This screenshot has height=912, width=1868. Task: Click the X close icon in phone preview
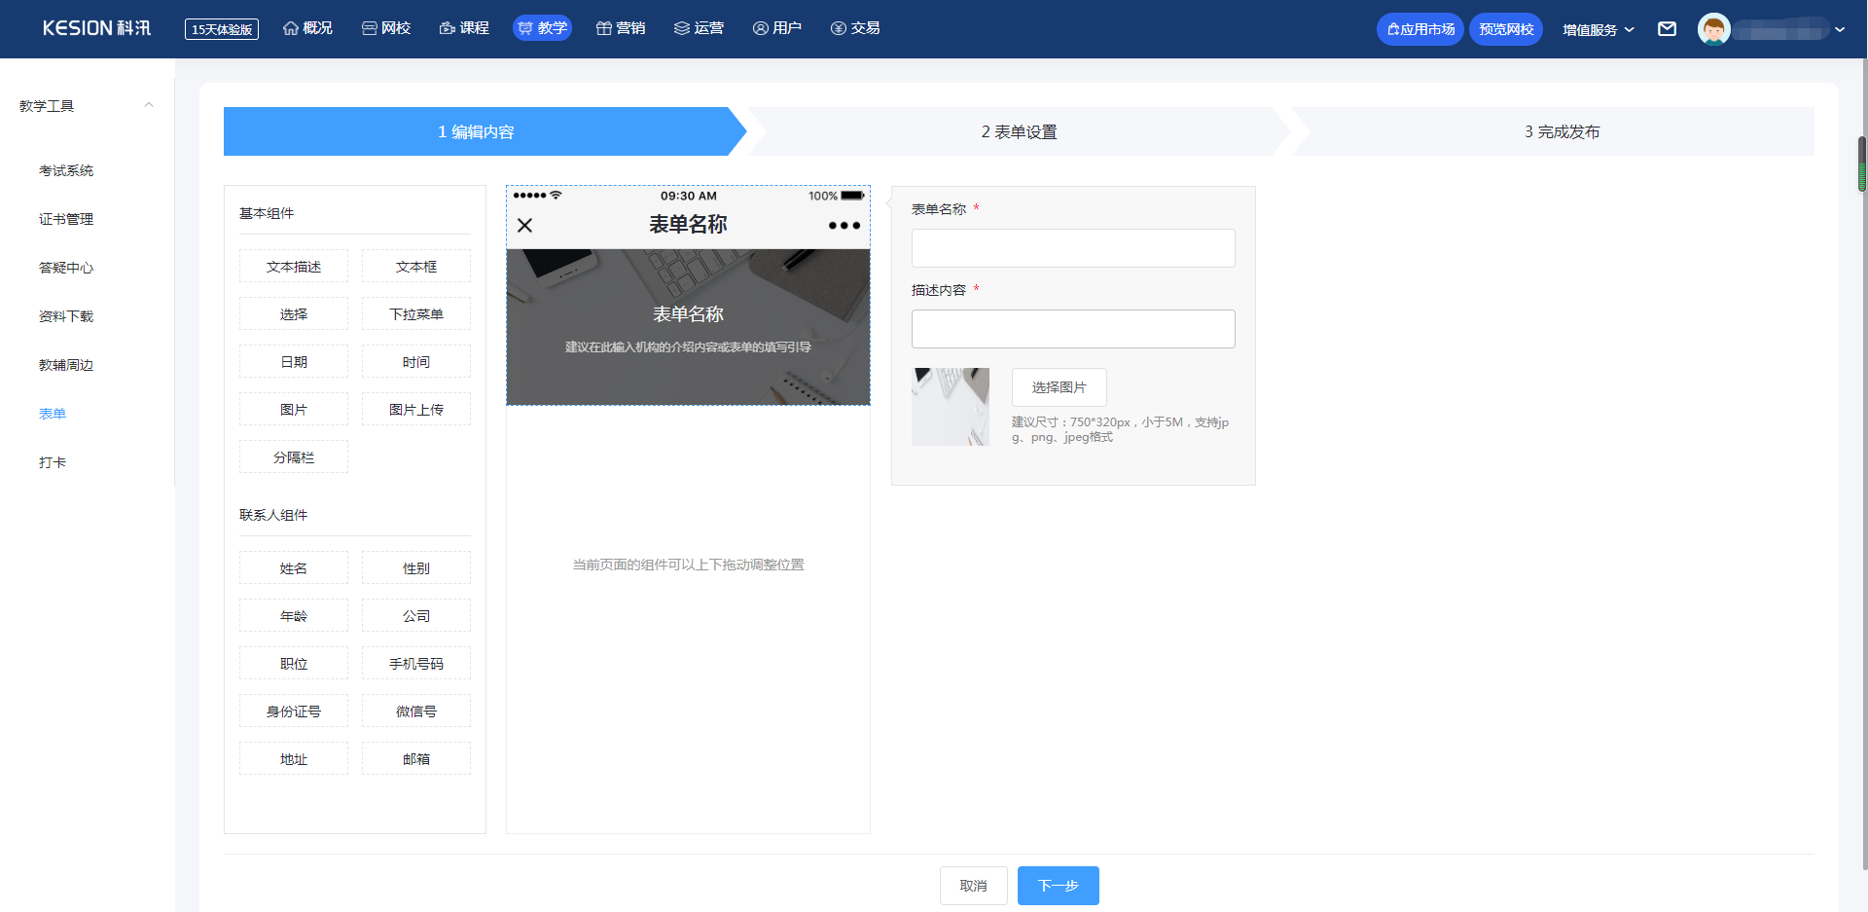pyautogui.click(x=524, y=225)
